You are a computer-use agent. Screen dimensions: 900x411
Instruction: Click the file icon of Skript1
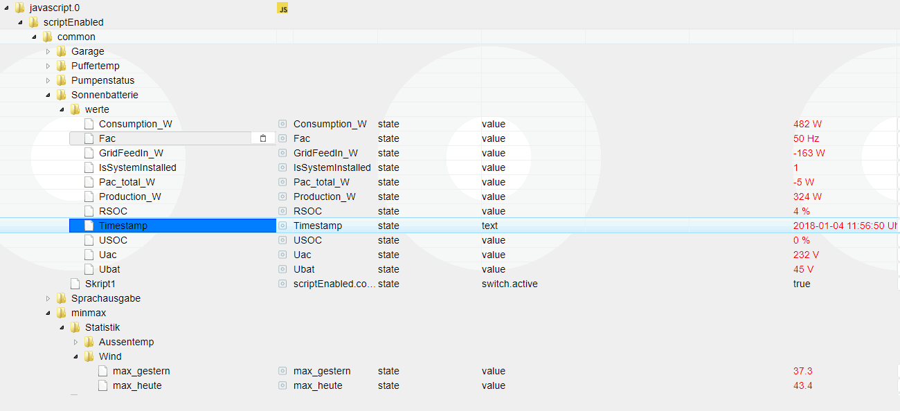tap(75, 284)
